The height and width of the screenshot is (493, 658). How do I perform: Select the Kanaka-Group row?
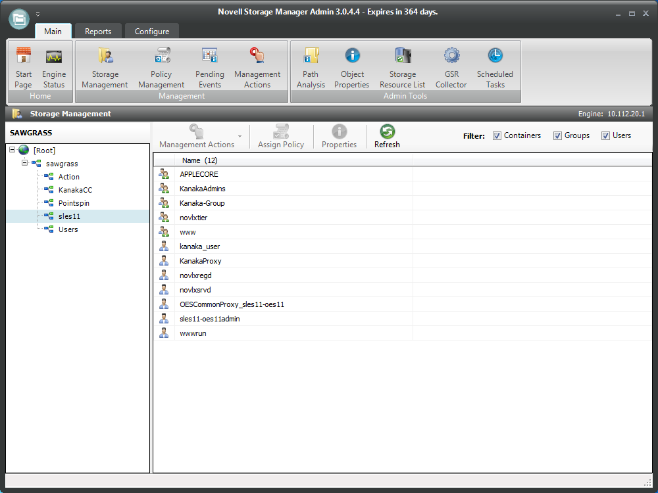pos(403,203)
